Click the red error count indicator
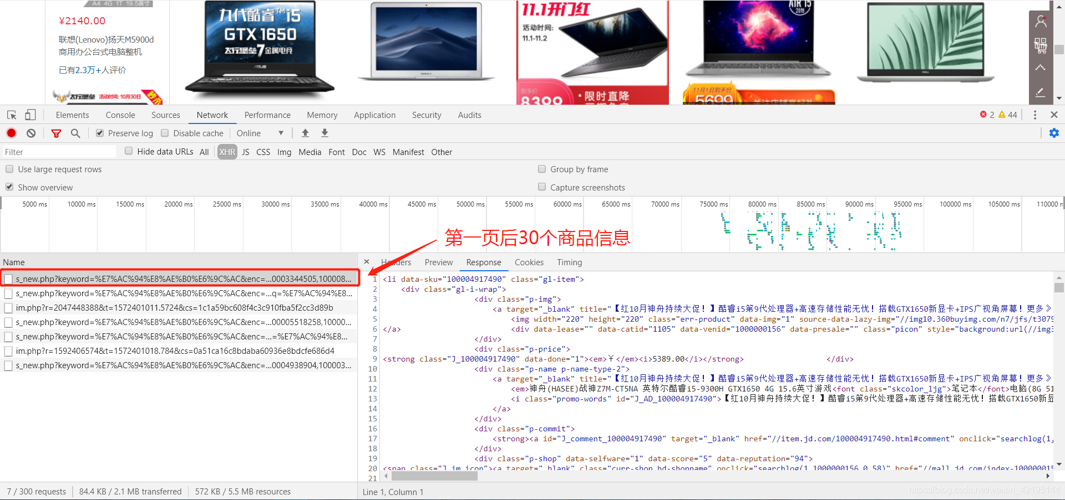Viewport: 1065px width, 500px height. tap(987, 115)
